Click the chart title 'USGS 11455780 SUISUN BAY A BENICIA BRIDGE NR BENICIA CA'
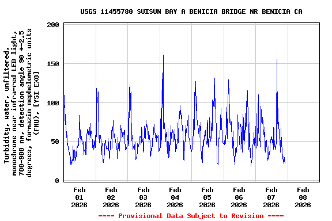Screen dimensions: 332x221 pos(191,12)
